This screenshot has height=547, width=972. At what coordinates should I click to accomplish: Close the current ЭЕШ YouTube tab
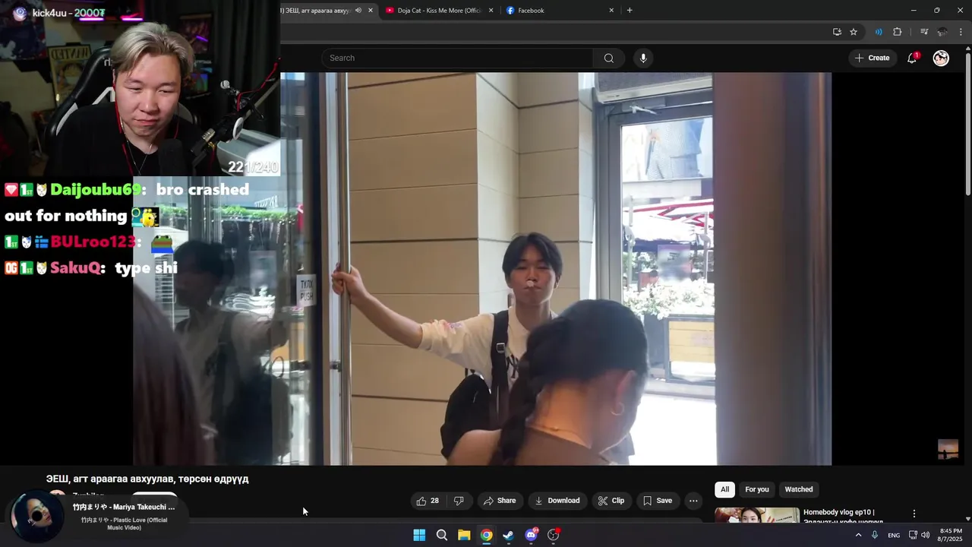point(371,11)
